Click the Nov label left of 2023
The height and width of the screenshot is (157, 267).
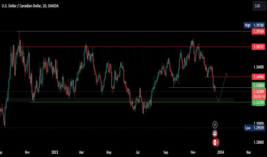click(x=27, y=152)
